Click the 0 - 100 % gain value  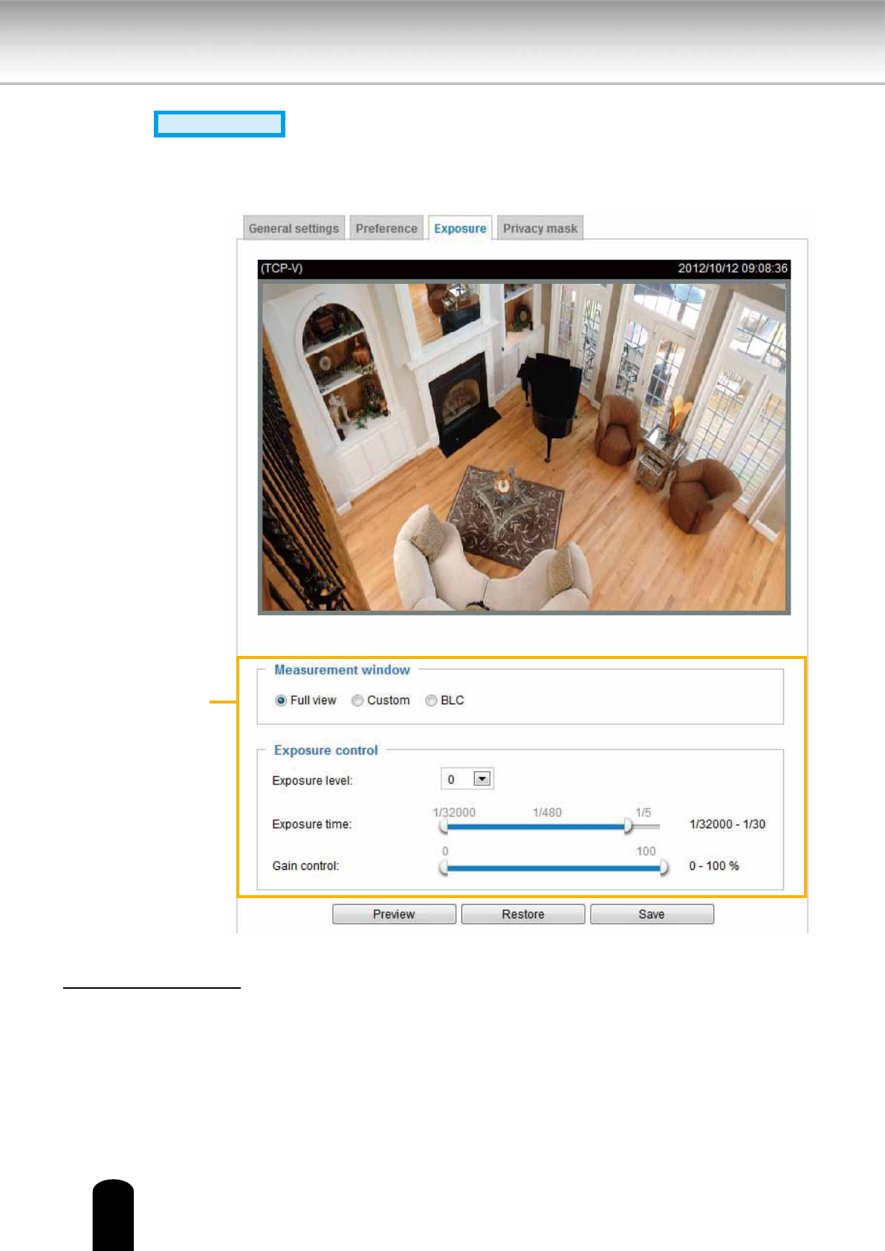pos(714,865)
